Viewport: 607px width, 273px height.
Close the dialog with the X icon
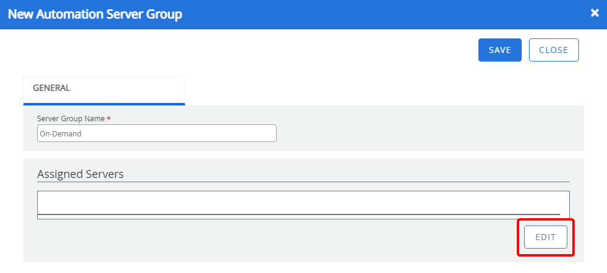point(595,13)
